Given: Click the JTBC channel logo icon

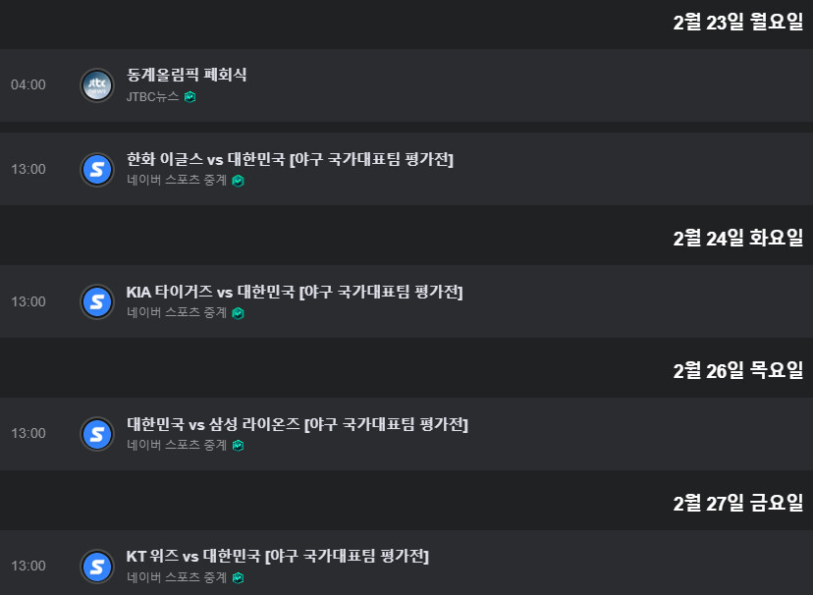Looking at the screenshot, I should 96,84.
